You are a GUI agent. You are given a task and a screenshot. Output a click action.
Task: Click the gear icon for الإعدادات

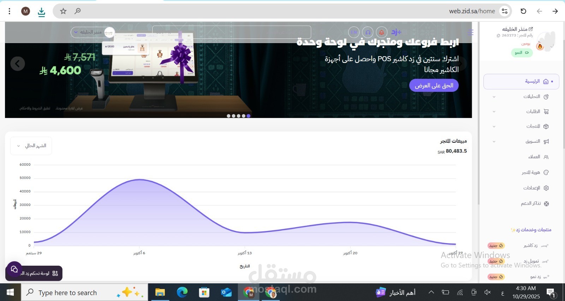[546, 188]
